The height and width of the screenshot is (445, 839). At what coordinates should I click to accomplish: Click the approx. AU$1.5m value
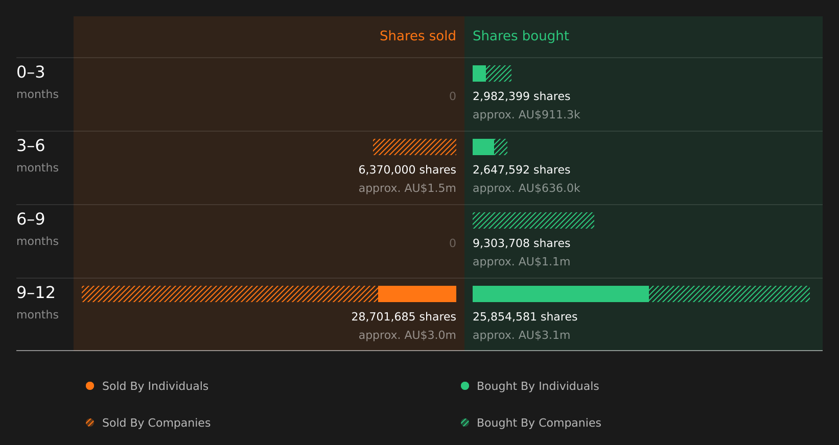pyautogui.click(x=407, y=188)
